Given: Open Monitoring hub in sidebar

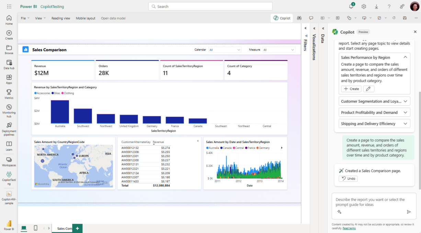Looking at the screenshot, I should (9, 111).
